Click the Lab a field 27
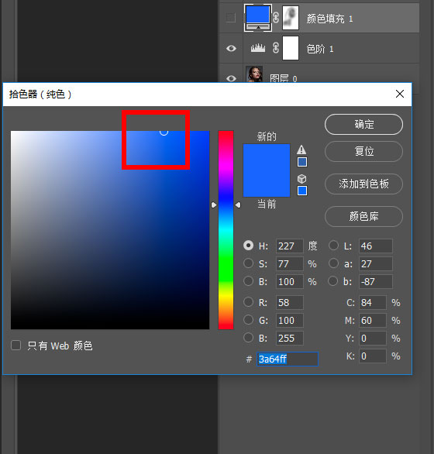Image resolution: width=434 pixels, height=454 pixels. [376, 263]
